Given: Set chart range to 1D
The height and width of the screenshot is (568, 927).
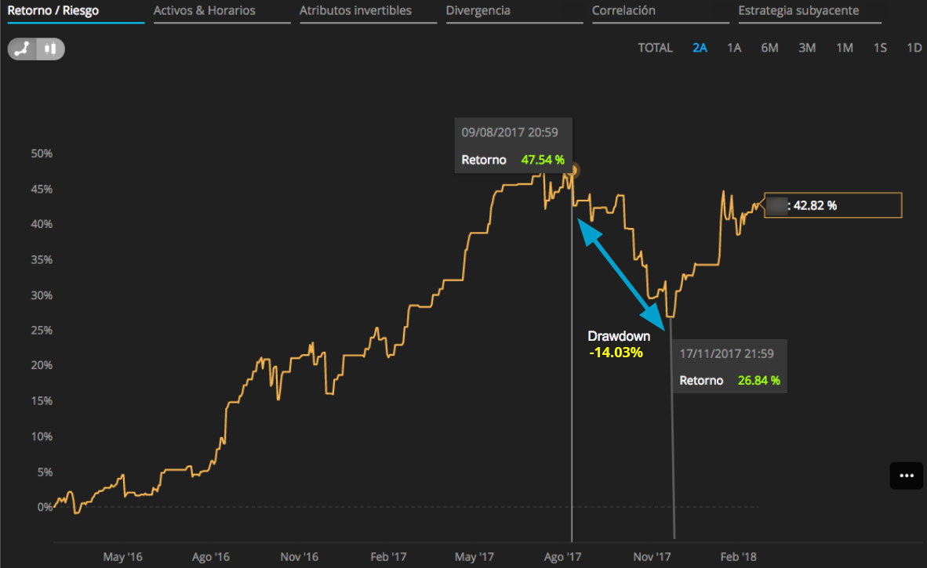Looking at the screenshot, I should (x=914, y=48).
